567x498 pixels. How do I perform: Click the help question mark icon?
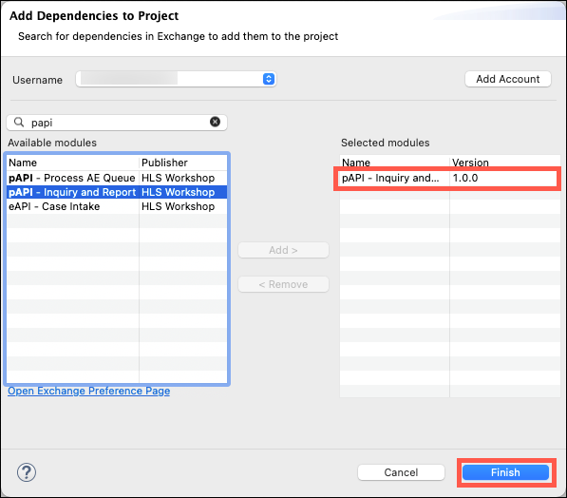click(x=27, y=472)
